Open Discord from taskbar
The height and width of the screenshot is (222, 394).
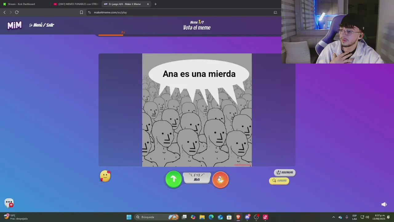click(x=247, y=217)
